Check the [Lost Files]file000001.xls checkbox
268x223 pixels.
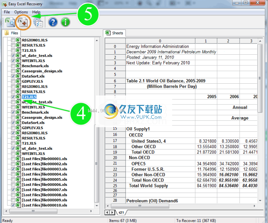tap(13, 159)
